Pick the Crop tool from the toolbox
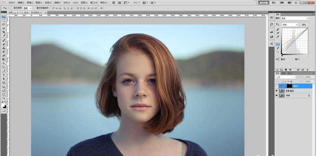The height and width of the screenshot is (156, 316). tap(4, 32)
